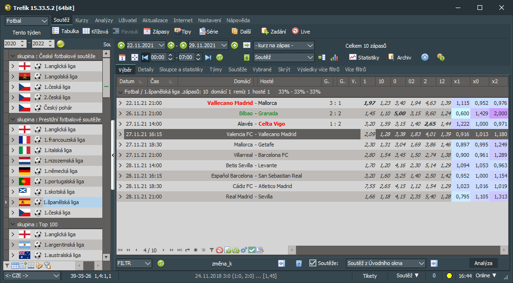The image size is (513, 283).
Task: Click the Archiv button
Action: tap(399, 58)
